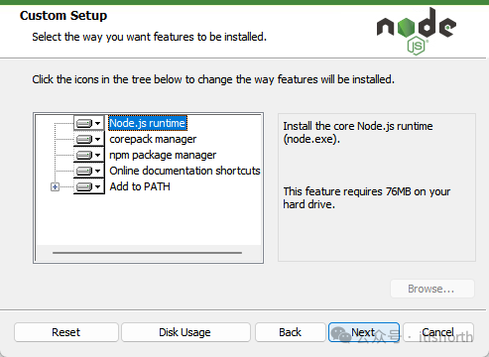Open the Add to PATH install-option arrow
Viewport: 489px width, 357px height.
[97, 186]
